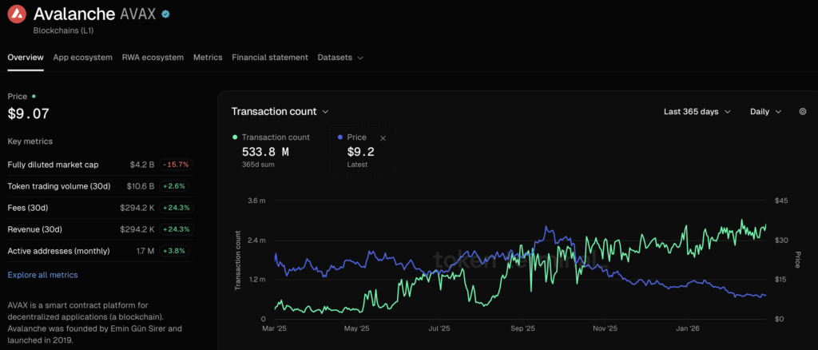Image resolution: width=818 pixels, height=350 pixels.
Task: Open the Last 365 days range dropdown
Action: point(697,112)
